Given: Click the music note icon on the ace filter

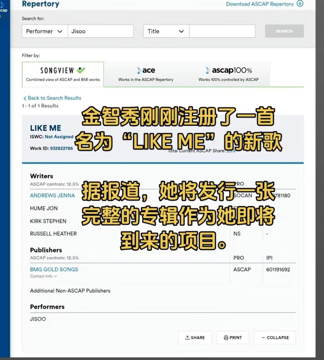Looking at the screenshot, I should (138, 70).
